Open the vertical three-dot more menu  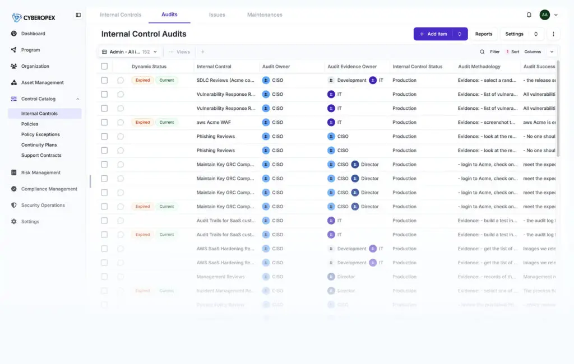tap(553, 34)
